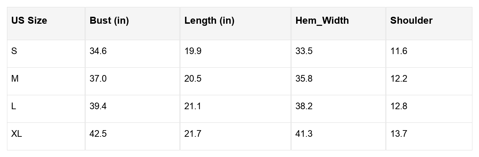Click the size M row label
This screenshot has height=157, width=479.
(x=15, y=79)
